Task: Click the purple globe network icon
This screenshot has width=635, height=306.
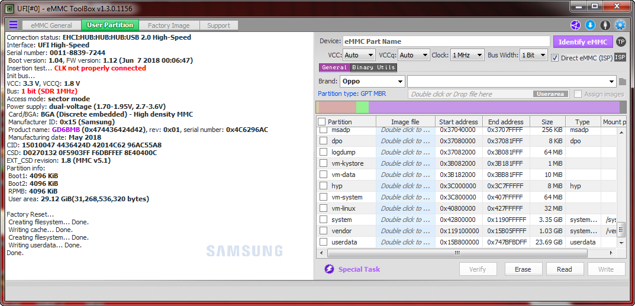Action: [x=575, y=25]
